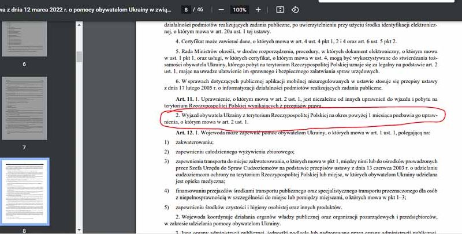Edit the current page number field
Image resolution: width=462 pixels, height=234 pixels.
pyautogui.click(x=186, y=10)
